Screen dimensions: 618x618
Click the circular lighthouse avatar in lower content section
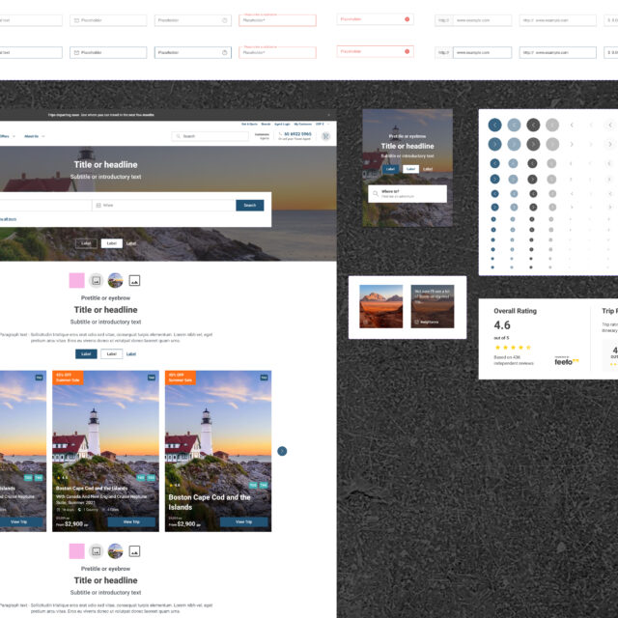[115, 551]
